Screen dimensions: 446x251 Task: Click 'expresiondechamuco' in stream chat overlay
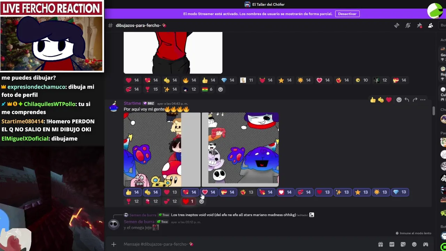36,87
